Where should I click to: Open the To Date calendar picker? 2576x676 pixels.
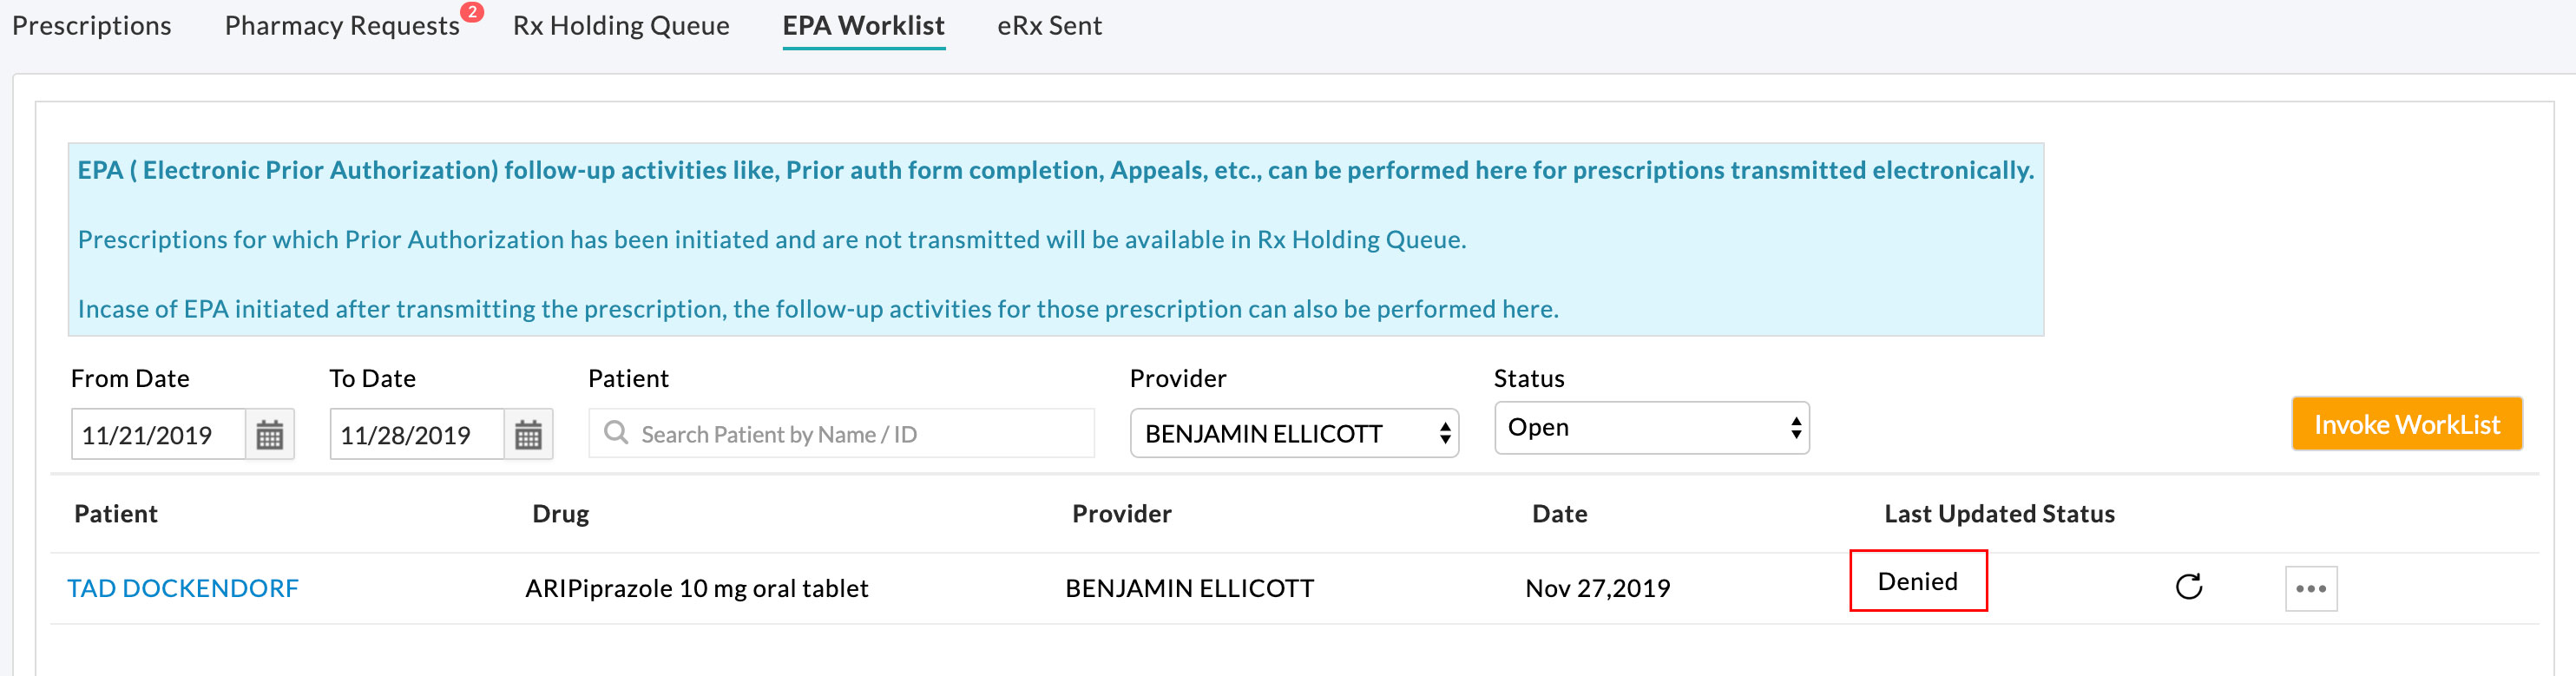pyautogui.click(x=528, y=435)
